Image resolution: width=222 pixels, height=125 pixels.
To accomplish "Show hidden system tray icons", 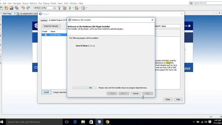I will click(x=194, y=122).
